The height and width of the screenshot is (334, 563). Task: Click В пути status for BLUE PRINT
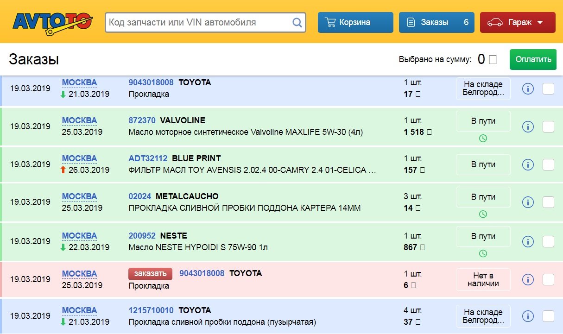(x=483, y=164)
